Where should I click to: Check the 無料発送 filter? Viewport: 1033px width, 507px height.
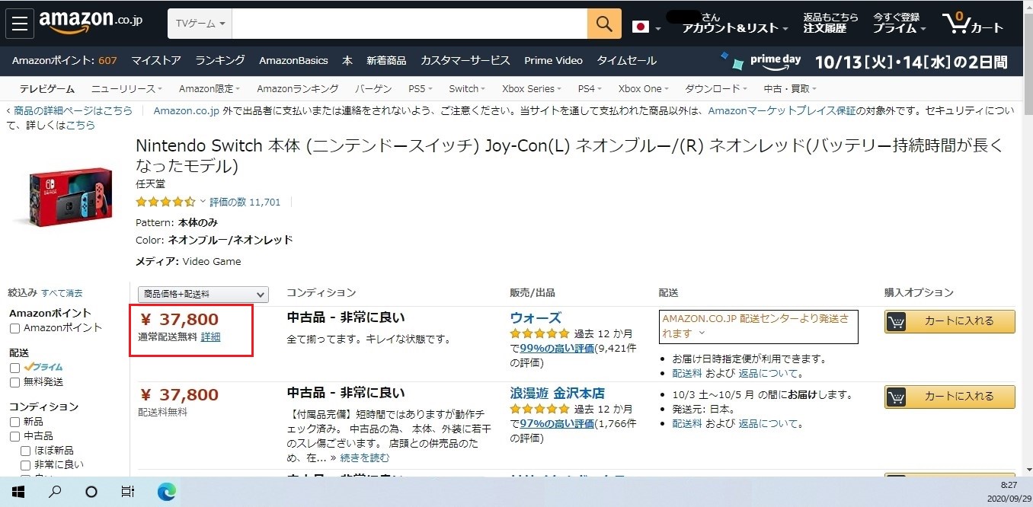[14, 382]
